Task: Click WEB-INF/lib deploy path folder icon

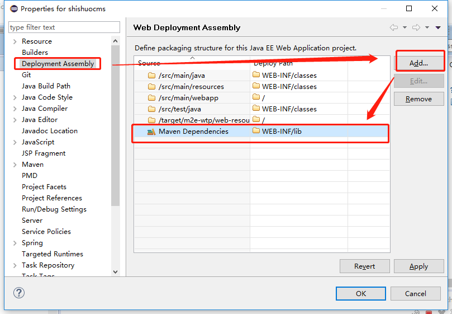Action: coord(256,130)
